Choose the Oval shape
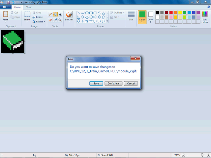This screenshot has width=211, height=158. point(87,13)
